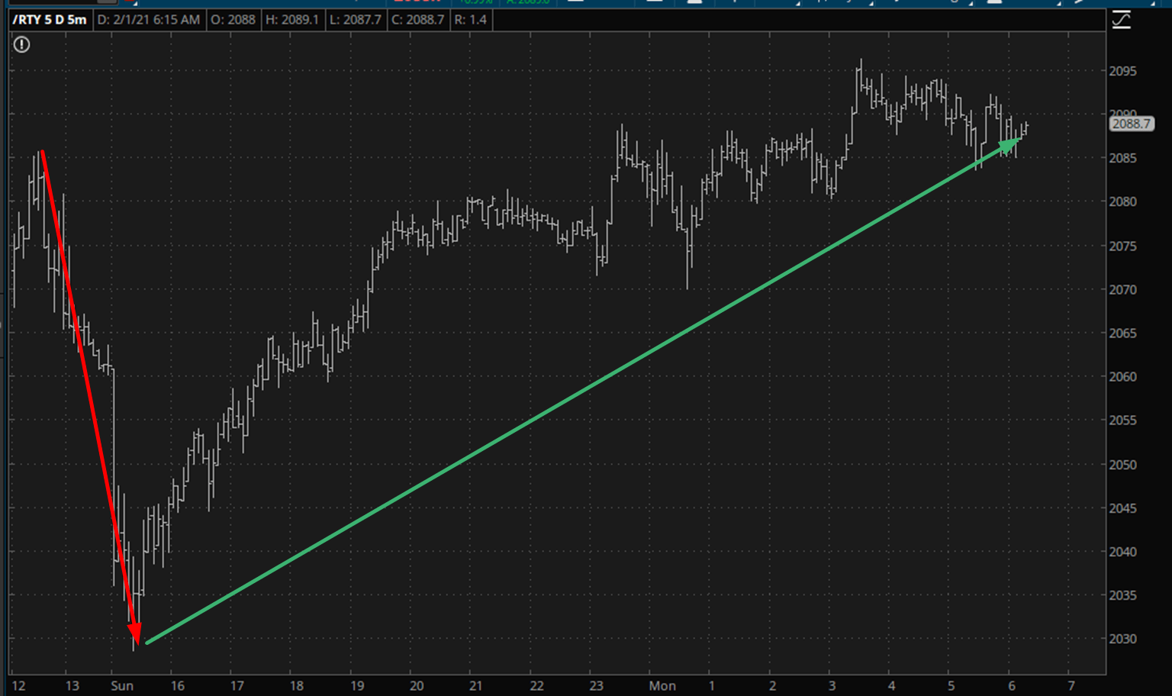The image size is (1172, 696).
Task: Click the 2095 level on price axis
Action: [1122, 71]
